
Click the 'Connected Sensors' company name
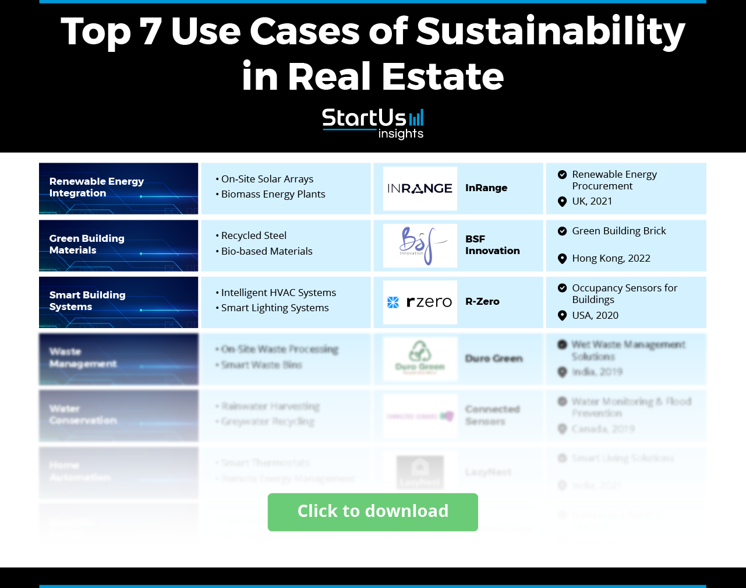pyautogui.click(x=493, y=415)
